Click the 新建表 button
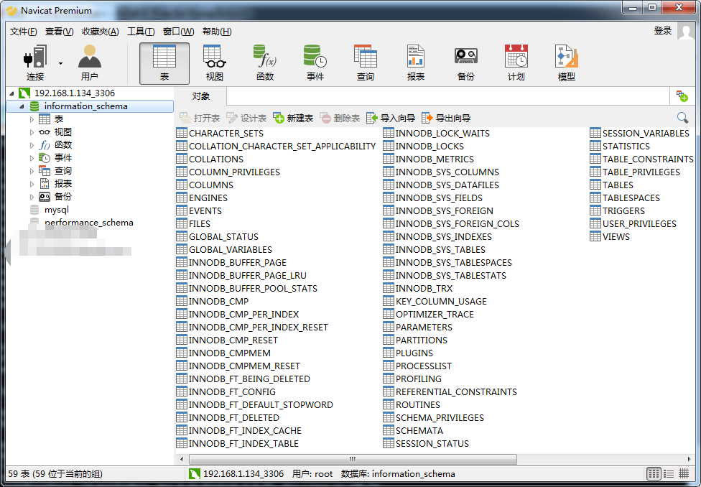This screenshot has width=701, height=487. point(293,119)
